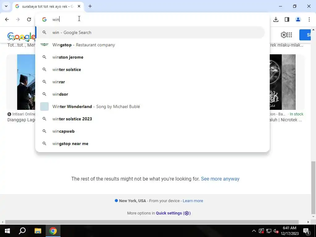The width and height of the screenshot is (316, 237).
Task: Click the Wingstop logo icon
Action: [x=44, y=45]
